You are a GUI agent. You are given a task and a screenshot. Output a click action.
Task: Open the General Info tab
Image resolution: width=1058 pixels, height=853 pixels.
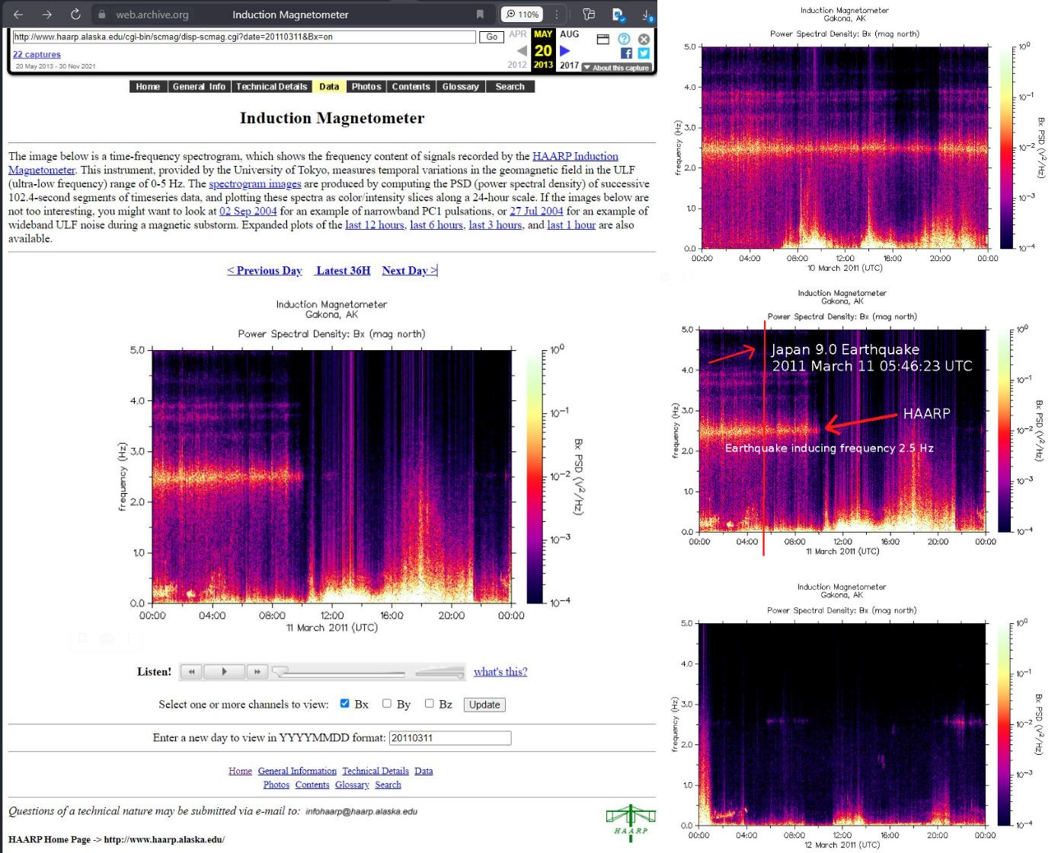click(x=199, y=87)
